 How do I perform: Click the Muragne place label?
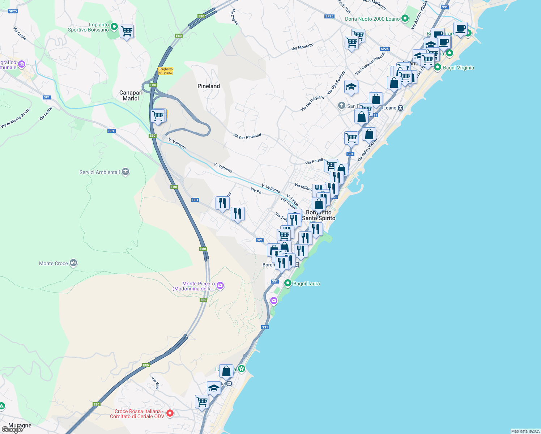20,425
